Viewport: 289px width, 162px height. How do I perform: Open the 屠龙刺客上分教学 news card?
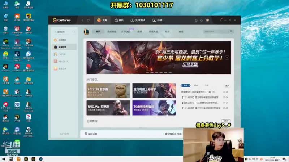[x=154, y=91]
